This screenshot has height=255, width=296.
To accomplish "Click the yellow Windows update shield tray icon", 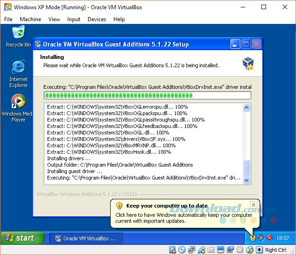I will [x=253, y=238].
